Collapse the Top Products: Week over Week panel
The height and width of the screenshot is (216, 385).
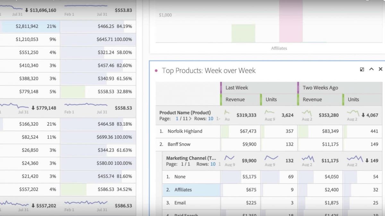[371, 69]
